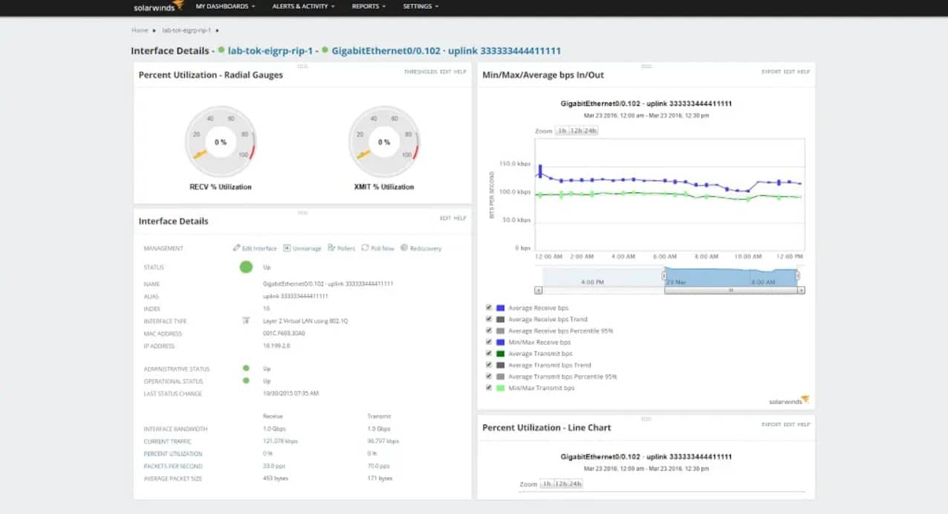
Task: Open the Pollers management icon
Action: (331, 248)
